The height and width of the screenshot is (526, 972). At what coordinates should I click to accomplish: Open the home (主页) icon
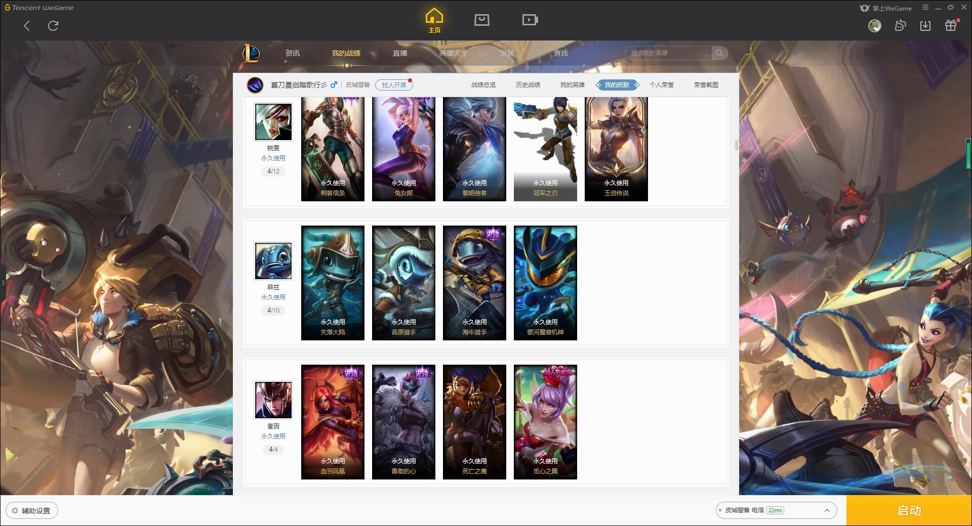coord(434,21)
